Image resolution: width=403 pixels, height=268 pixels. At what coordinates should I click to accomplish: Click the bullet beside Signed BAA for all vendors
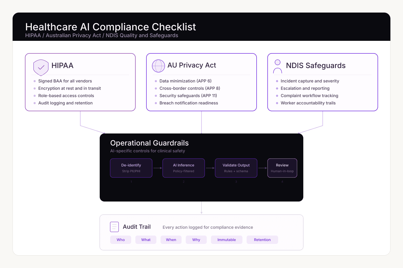pos(35,81)
